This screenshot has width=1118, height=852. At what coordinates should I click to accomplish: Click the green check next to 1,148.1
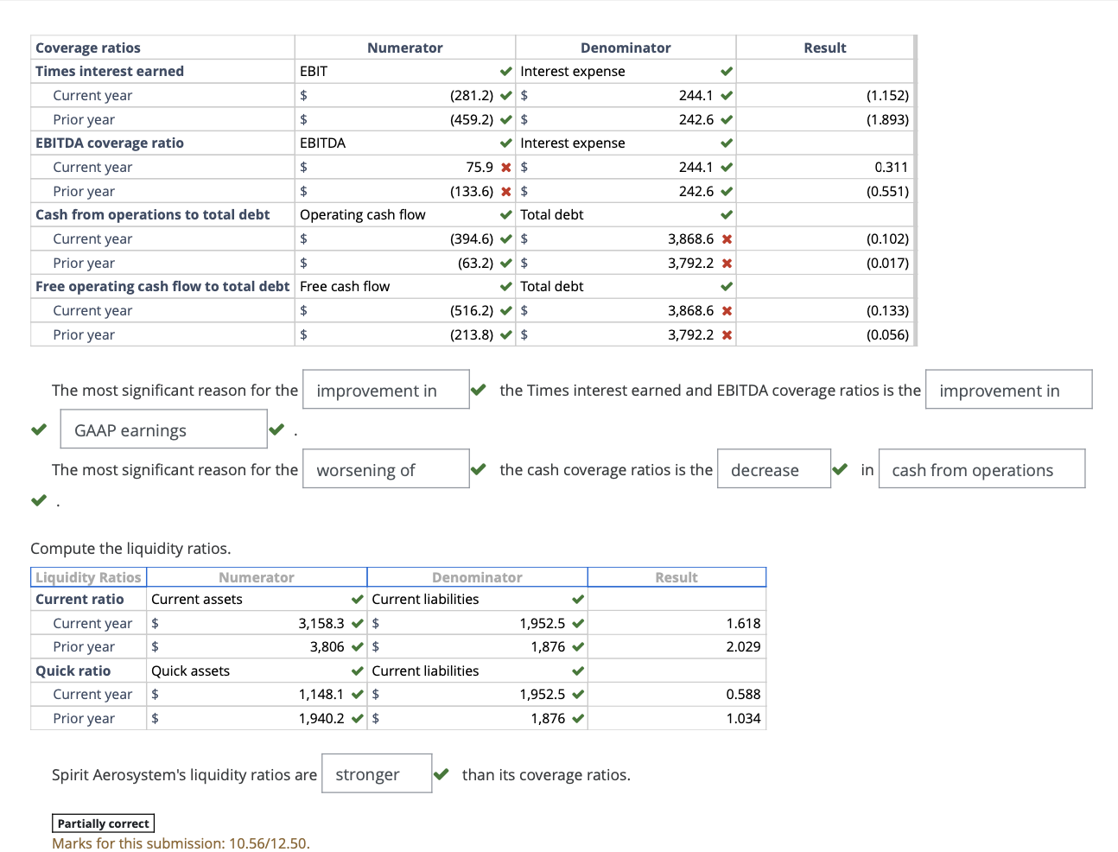click(x=357, y=695)
